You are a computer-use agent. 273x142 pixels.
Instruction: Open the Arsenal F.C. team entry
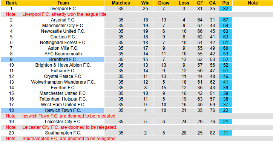[63, 20]
